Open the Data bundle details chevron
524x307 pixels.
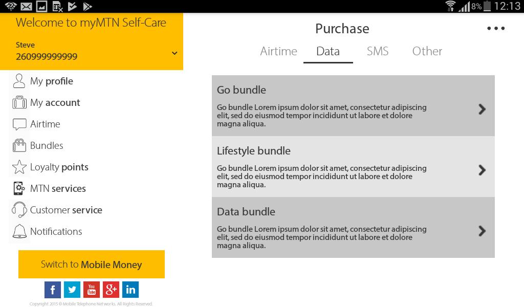click(482, 231)
